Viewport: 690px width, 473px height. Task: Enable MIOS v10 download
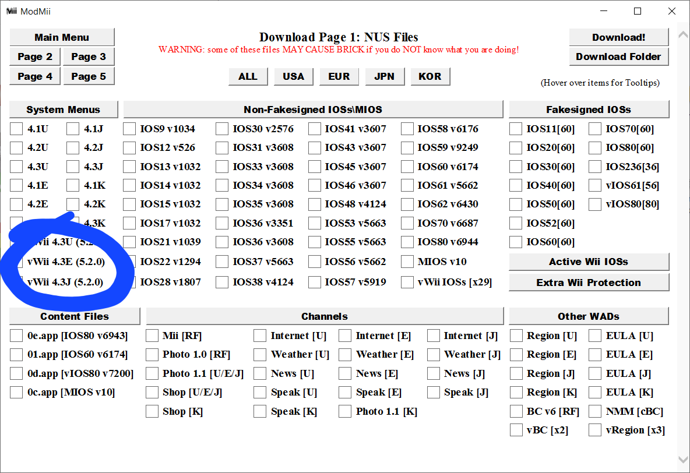(x=407, y=262)
